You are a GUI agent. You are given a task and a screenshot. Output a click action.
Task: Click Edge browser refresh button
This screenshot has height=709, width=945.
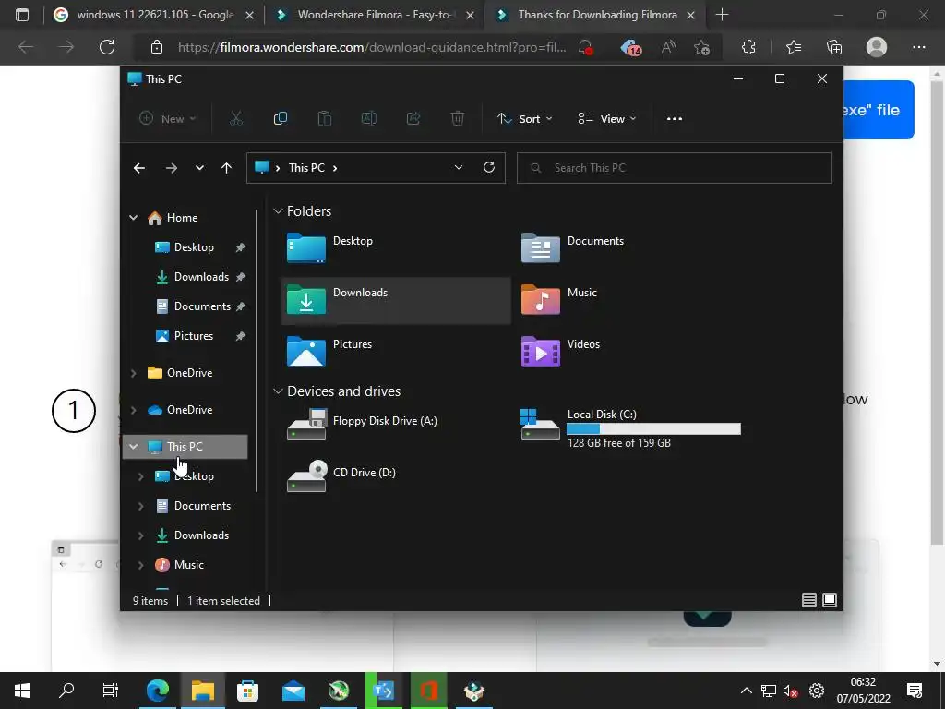(107, 47)
